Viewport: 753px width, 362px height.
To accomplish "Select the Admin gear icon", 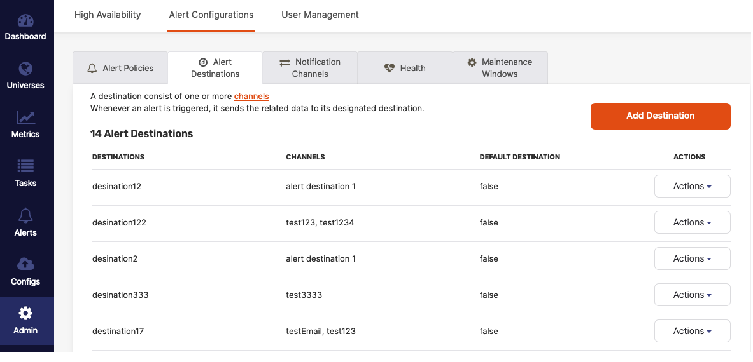I will point(25,313).
